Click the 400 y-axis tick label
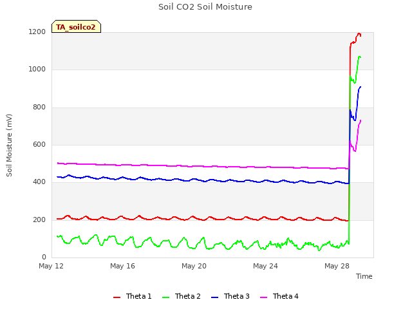Image resolution: width=412 pixels, height=309 pixels. [x=39, y=182]
